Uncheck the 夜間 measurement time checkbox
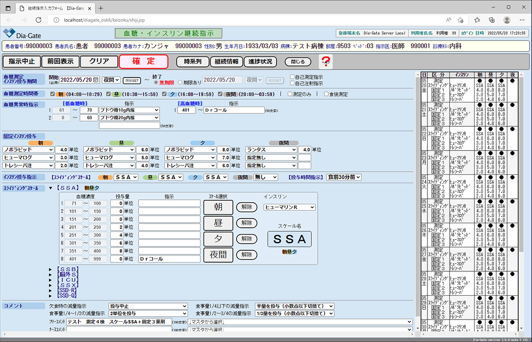Image resolution: width=532 pixels, height=342 pixels. [220, 94]
